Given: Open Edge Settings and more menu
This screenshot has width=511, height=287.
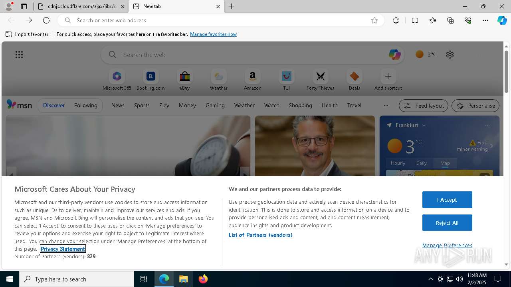Looking at the screenshot, I should [485, 20].
